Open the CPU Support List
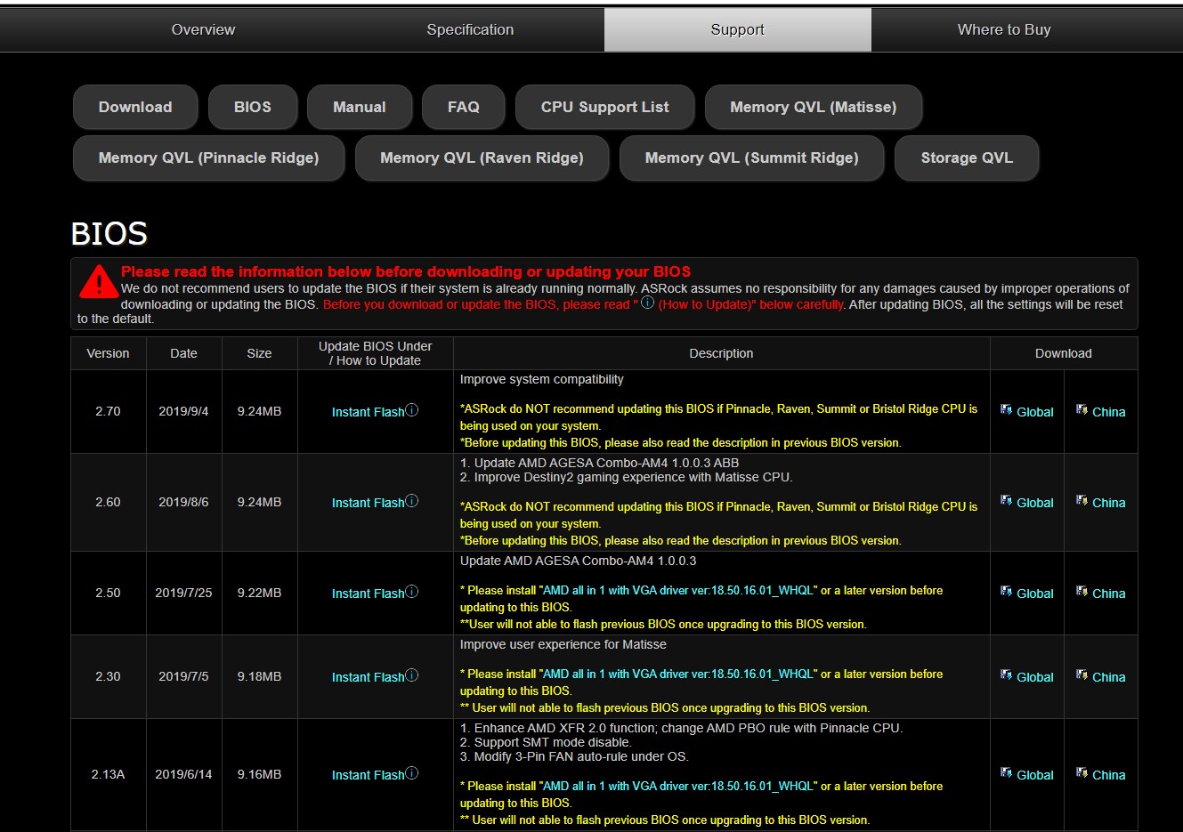 pyautogui.click(x=605, y=107)
